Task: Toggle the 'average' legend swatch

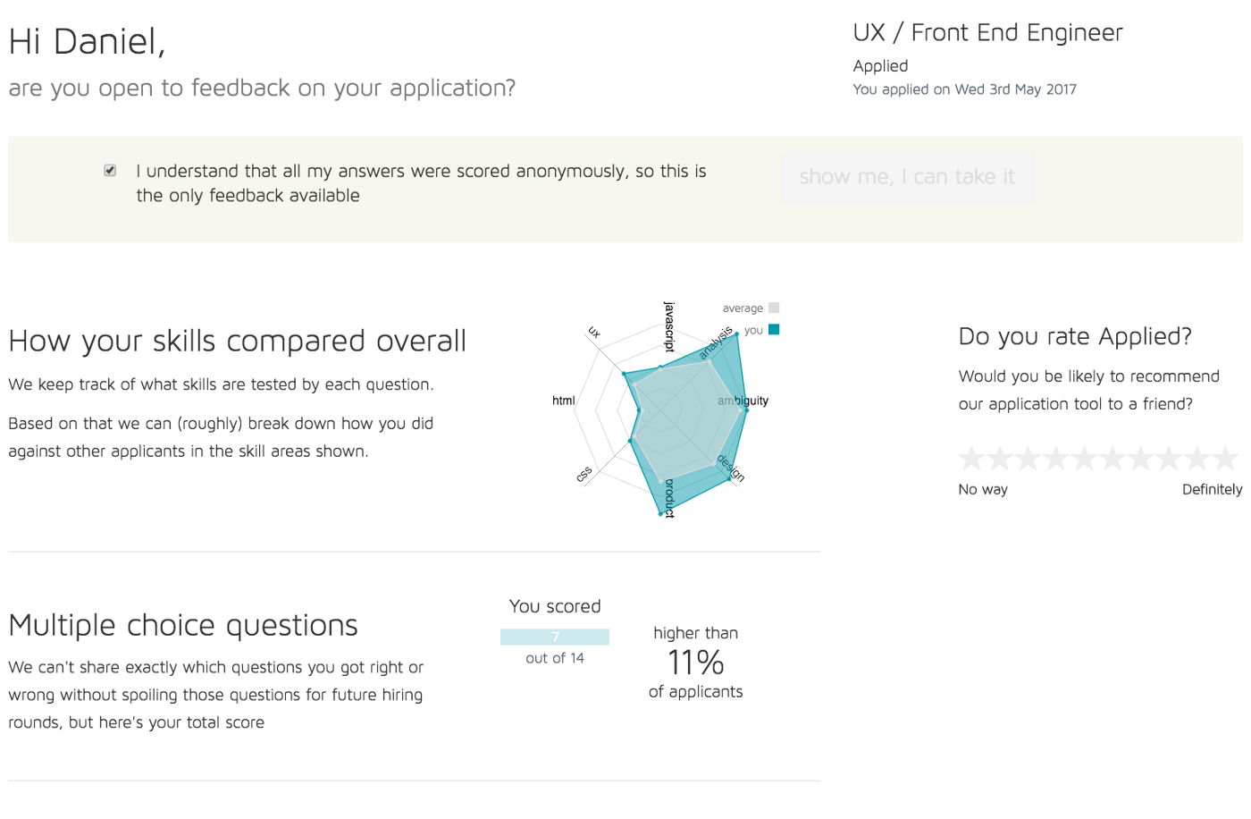Action: click(774, 308)
